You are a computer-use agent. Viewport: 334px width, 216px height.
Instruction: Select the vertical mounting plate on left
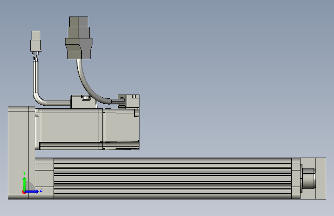pos(21,153)
